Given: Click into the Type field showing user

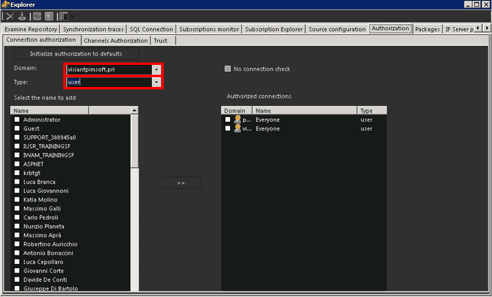Looking at the screenshot, I should point(109,82).
